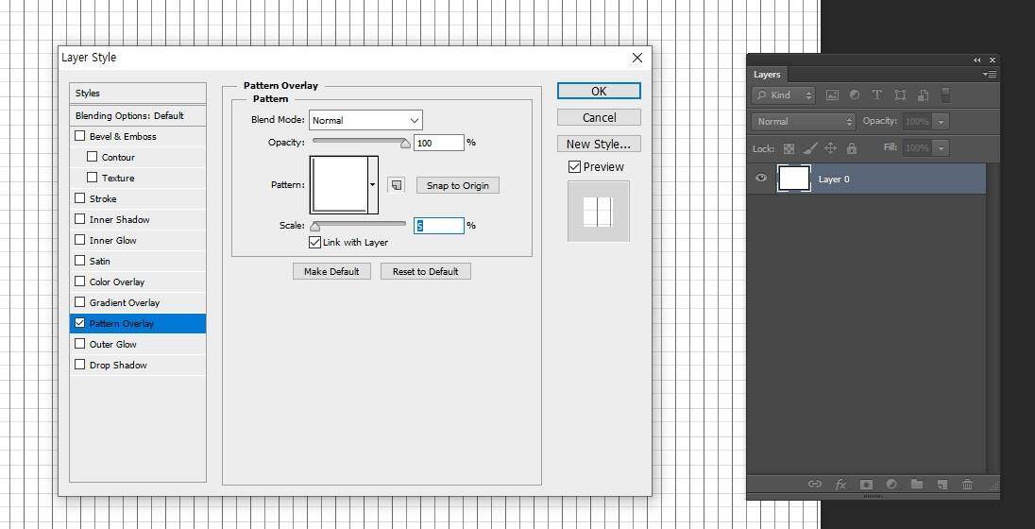Click new fill or adjustment layer icon

[x=891, y=484]
